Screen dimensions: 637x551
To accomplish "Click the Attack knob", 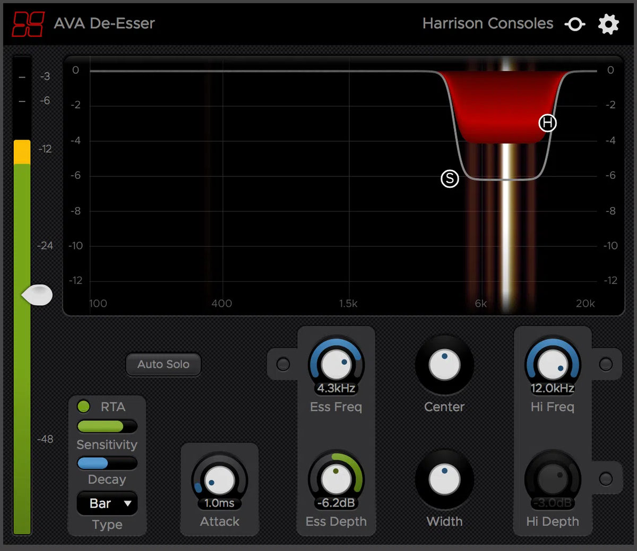I will (x=219, y=480).
